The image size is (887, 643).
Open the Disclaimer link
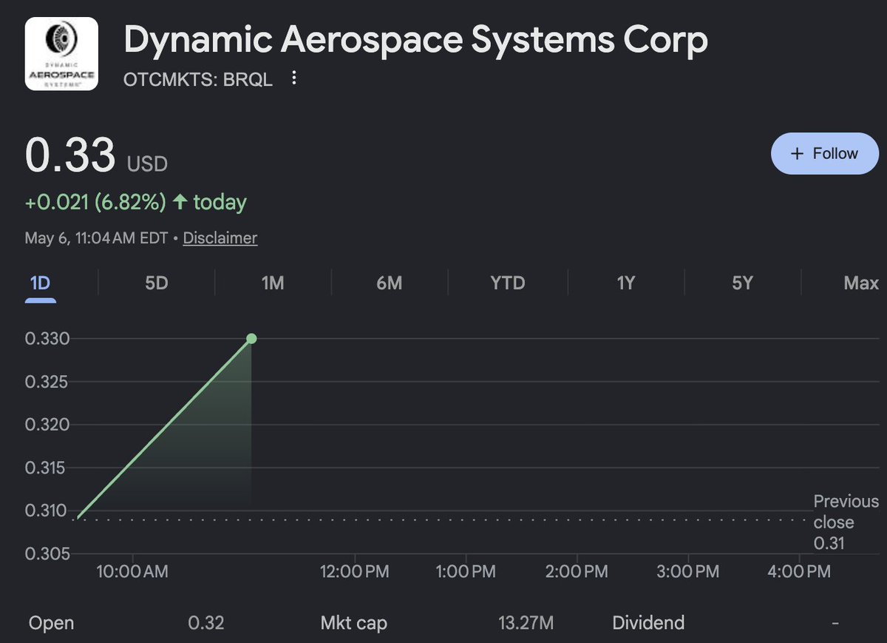point(220,238)
